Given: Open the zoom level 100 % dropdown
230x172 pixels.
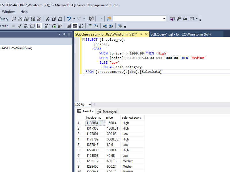Looking at the screenshot, I should point(90,105).
